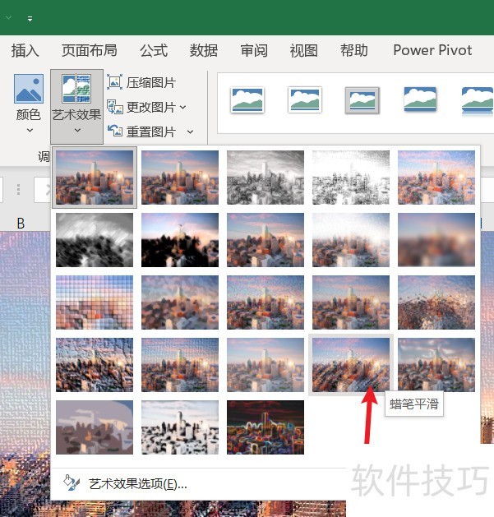
Task: Click the 压缩图片 compress picture icon
Action: point(114,82)
